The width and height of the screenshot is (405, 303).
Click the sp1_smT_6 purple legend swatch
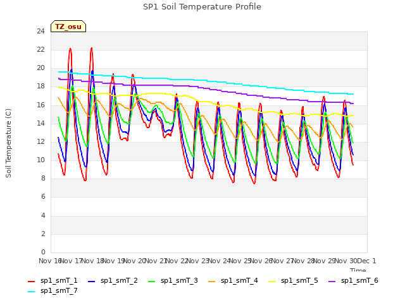[332, 282]
